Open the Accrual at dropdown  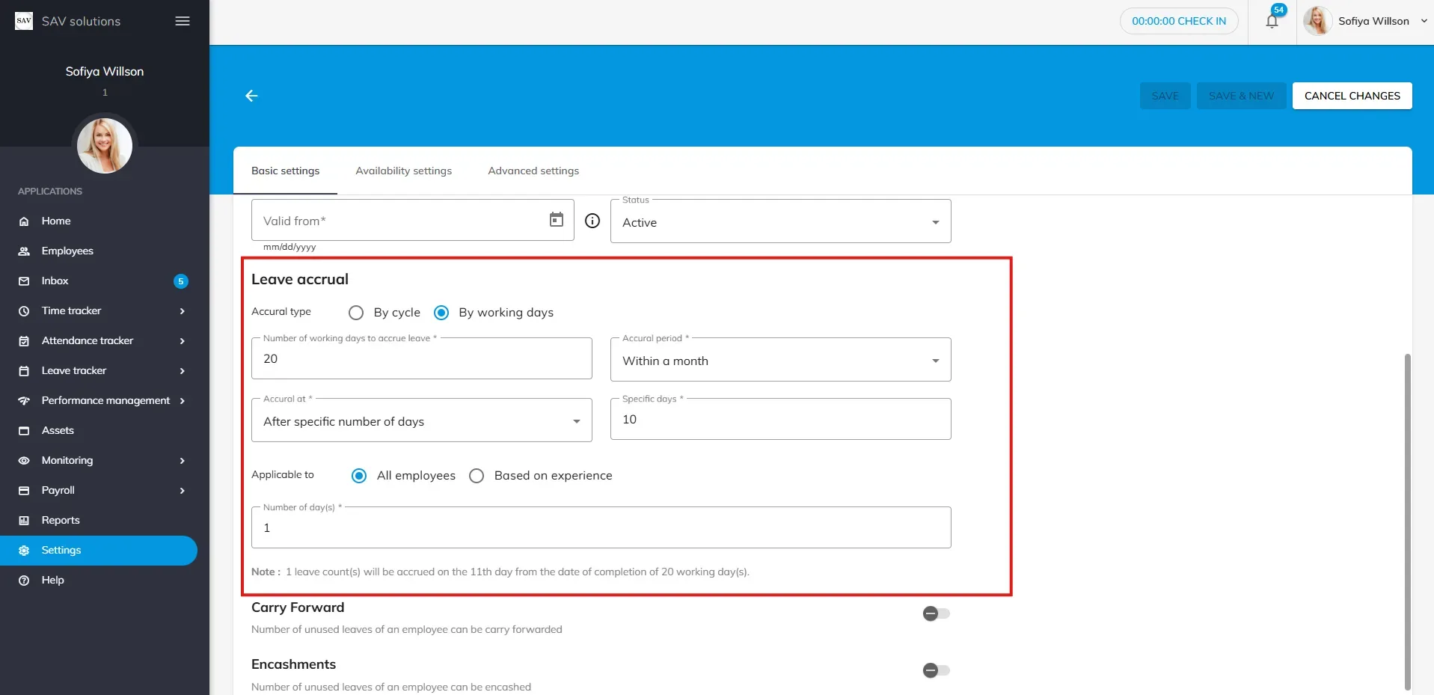click(x=422, y=421)
